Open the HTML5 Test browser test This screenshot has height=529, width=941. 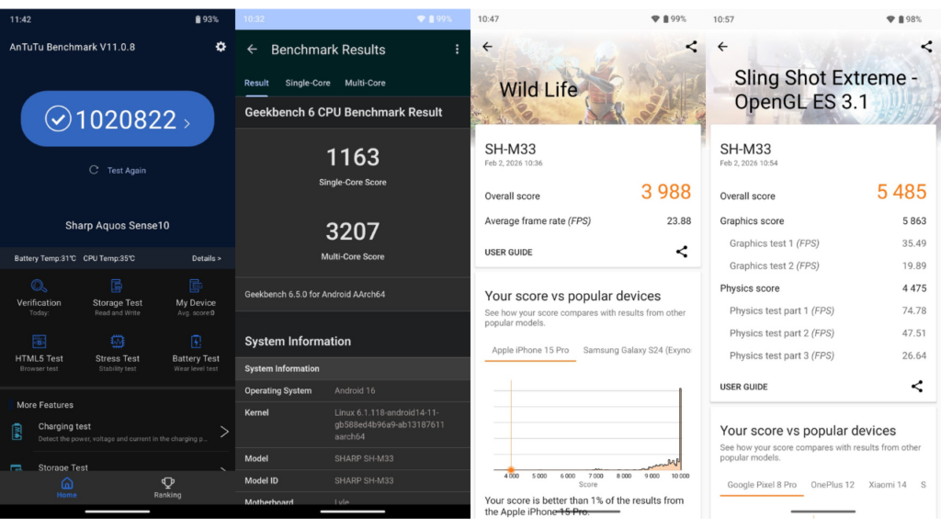click(39, 343)
